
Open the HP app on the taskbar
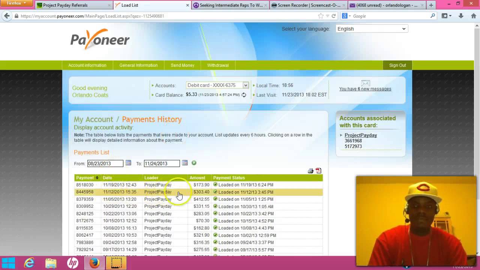click(x=73, y=263)
